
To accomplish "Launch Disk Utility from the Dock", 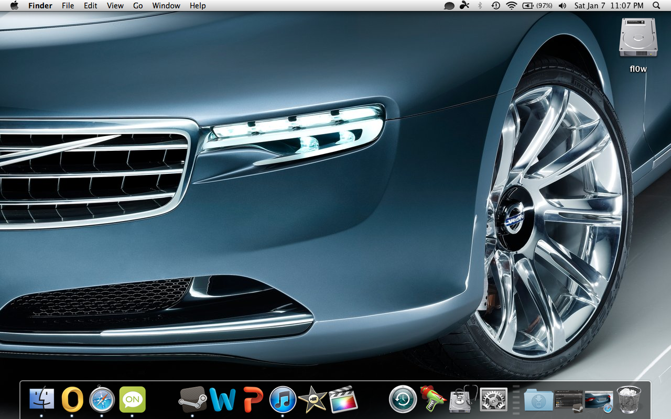I will (x=463, y=400).
